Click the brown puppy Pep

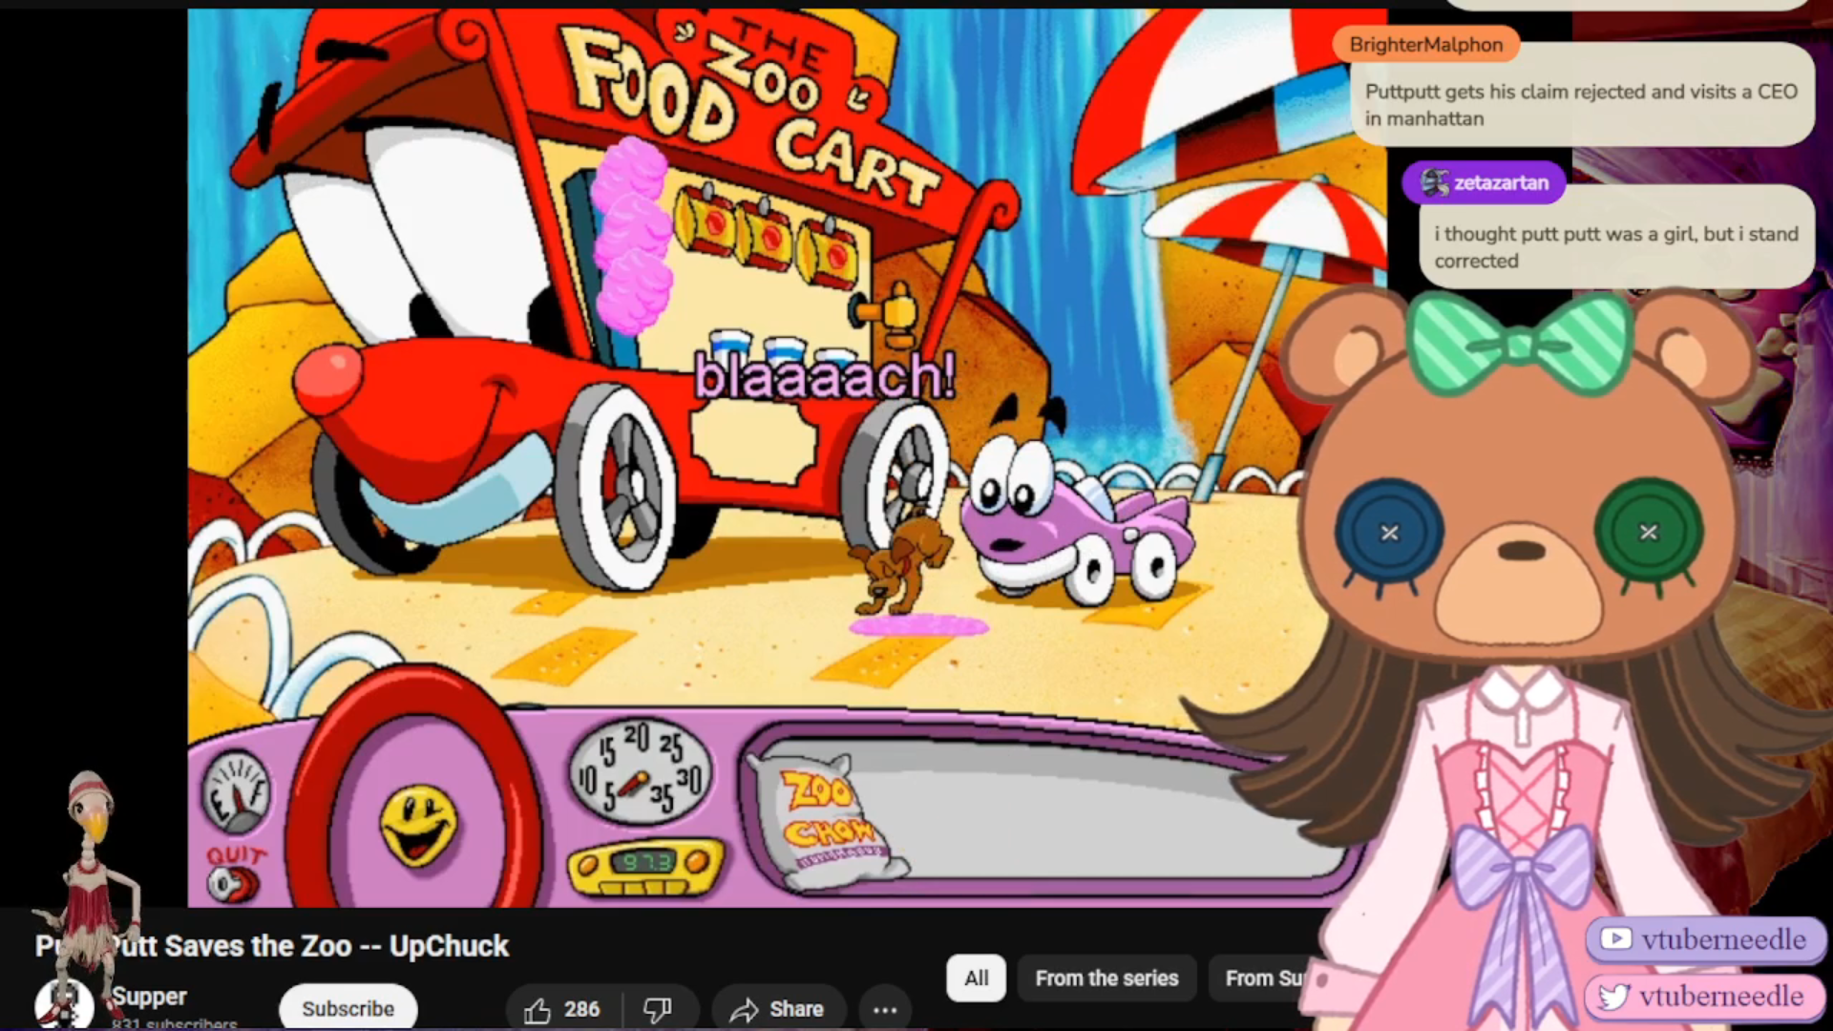pos(903,563)
